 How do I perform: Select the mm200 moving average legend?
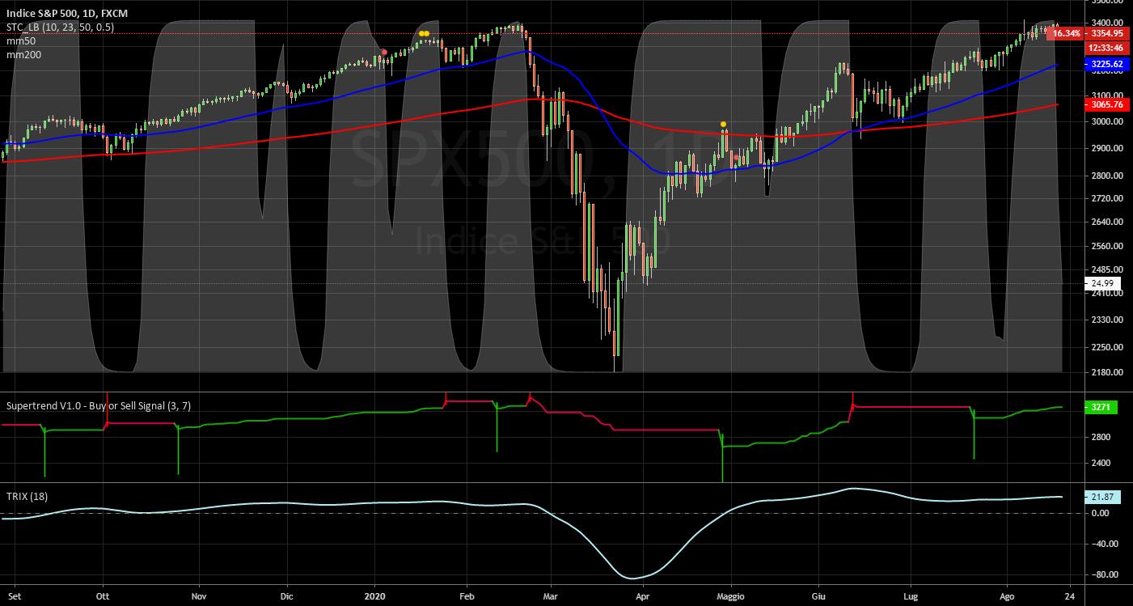click(x=22, y=54)
